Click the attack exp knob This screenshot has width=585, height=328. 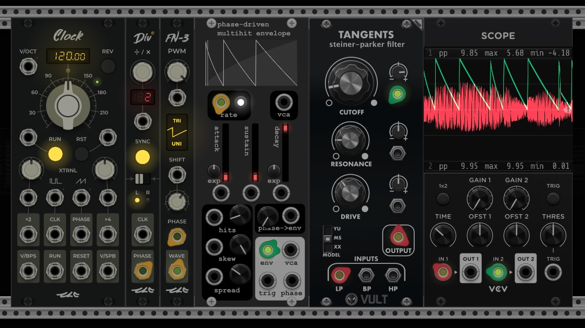214,170
